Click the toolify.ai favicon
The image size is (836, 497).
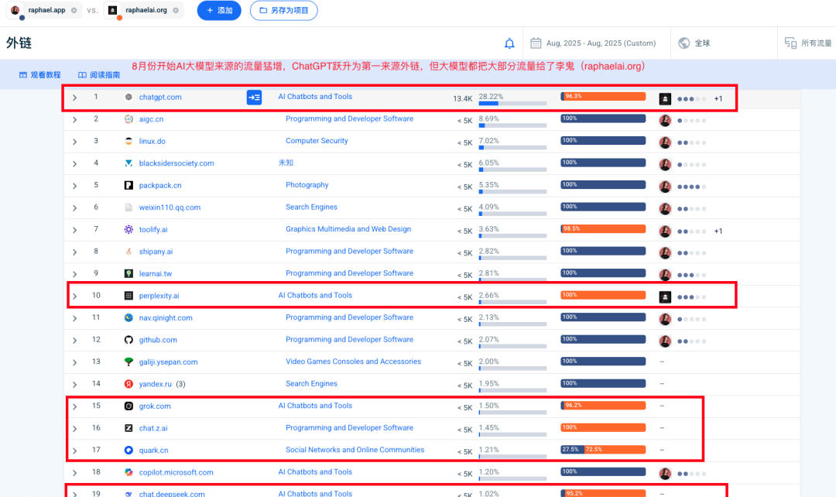pyautogui.click(x=128, y=229)
